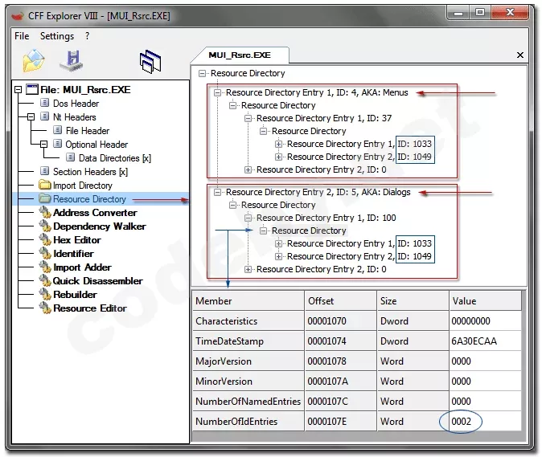The width and height of the screenshot is (542, 457).
Task: Select Dos Header in the tree
Action: 76,103
